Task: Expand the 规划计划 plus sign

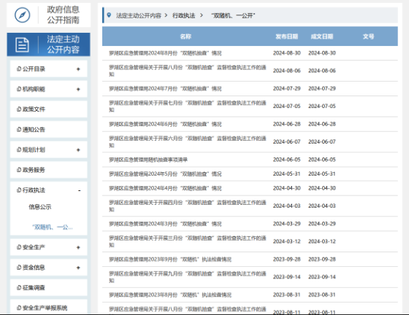Action: pyautogui.click(x=78, y=150)
